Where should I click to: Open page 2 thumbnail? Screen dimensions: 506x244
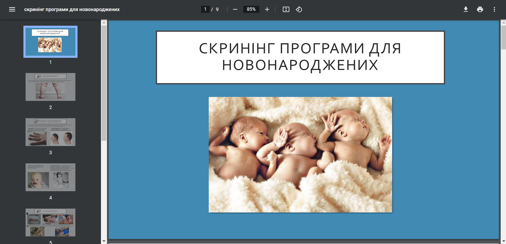(x=50, y=87)
